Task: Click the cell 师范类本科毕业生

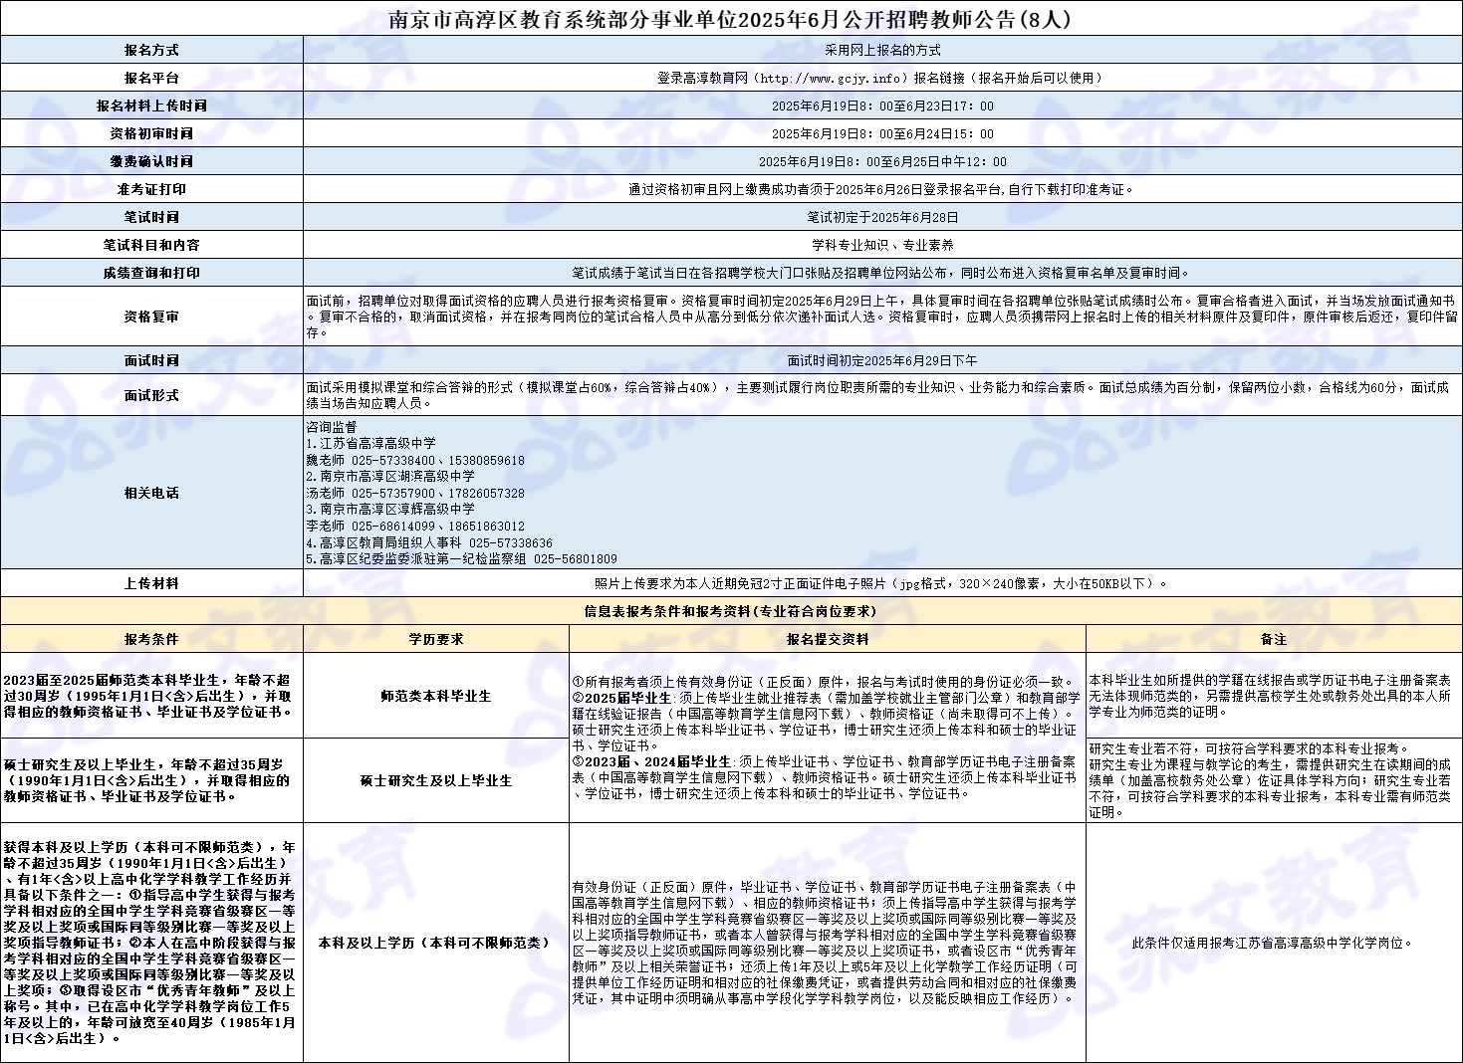Action: pos(436,696)
